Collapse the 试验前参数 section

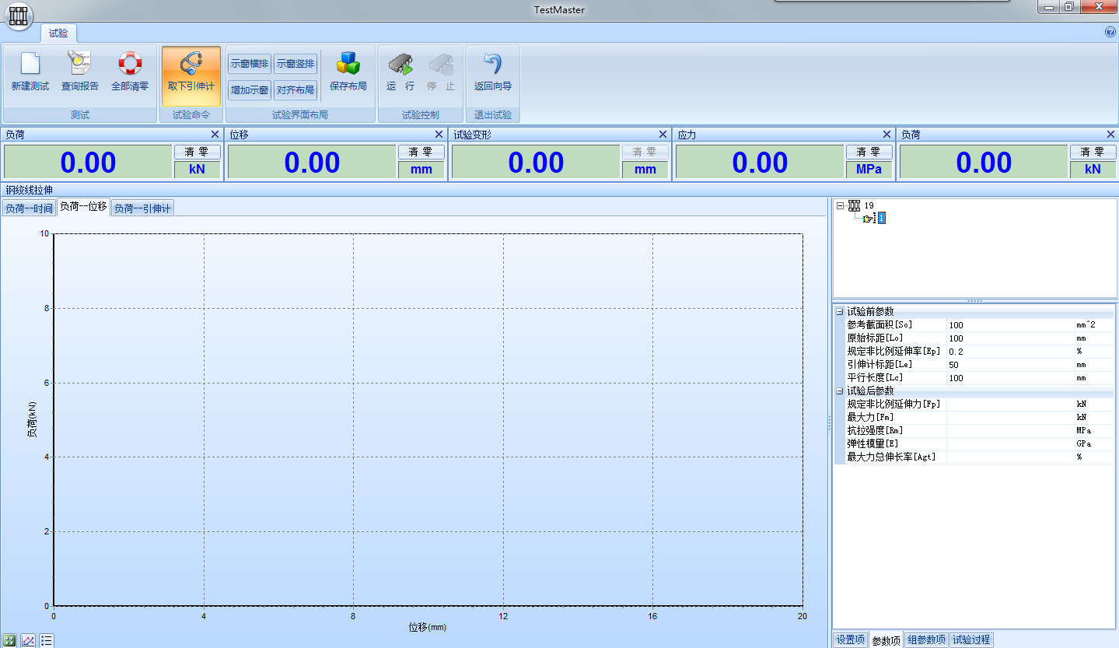839,311
